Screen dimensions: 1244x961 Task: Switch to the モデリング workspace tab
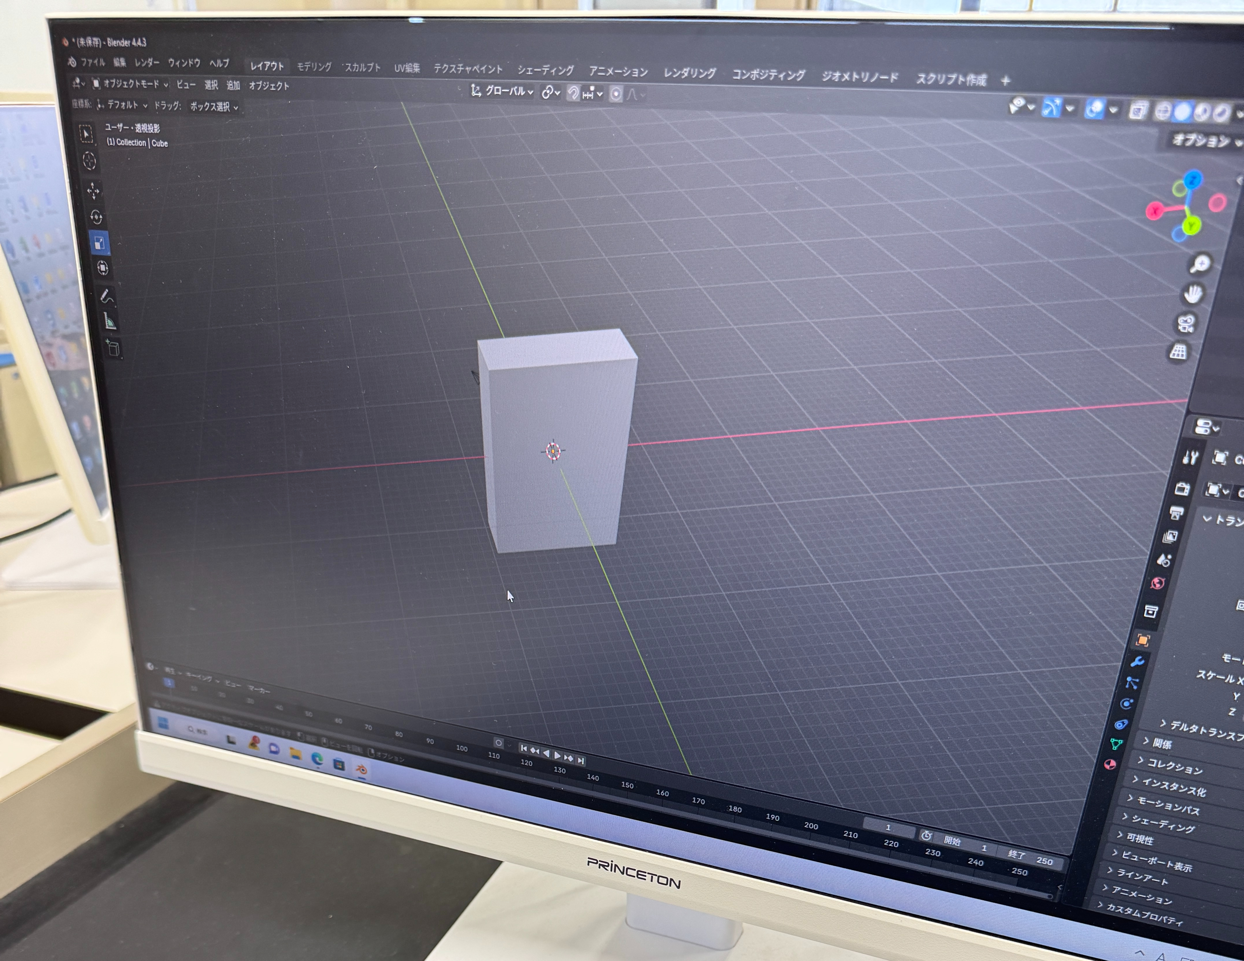tap(314, 67)
